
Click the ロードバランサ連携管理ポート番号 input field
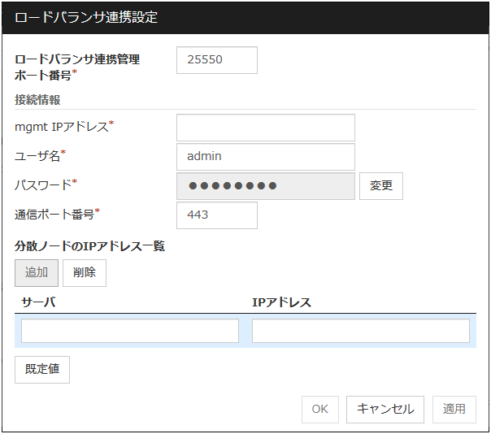(216, 60)
